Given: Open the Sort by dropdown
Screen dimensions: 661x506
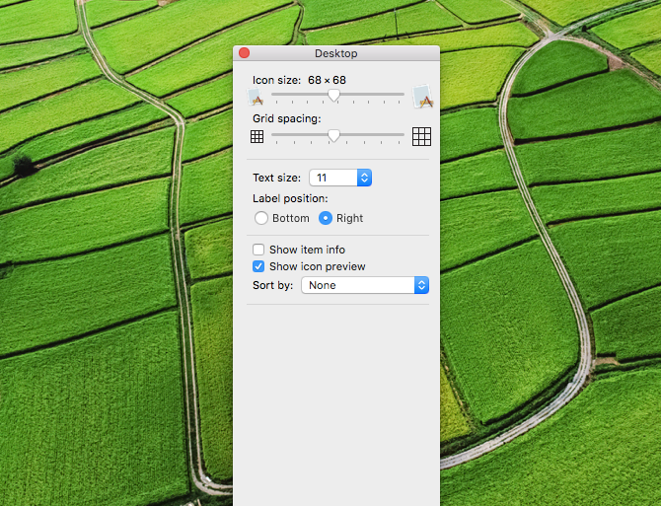Looking at the screenshot, I should [x=365, y=285].
